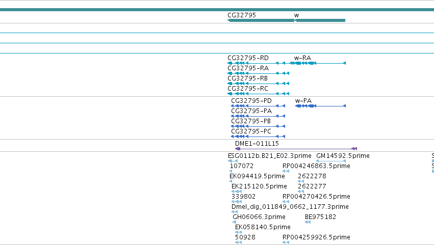This screenshot has width=434, height=245.
Task: Click the EK094419.5prime label
Action: click(x=257, y=176)
